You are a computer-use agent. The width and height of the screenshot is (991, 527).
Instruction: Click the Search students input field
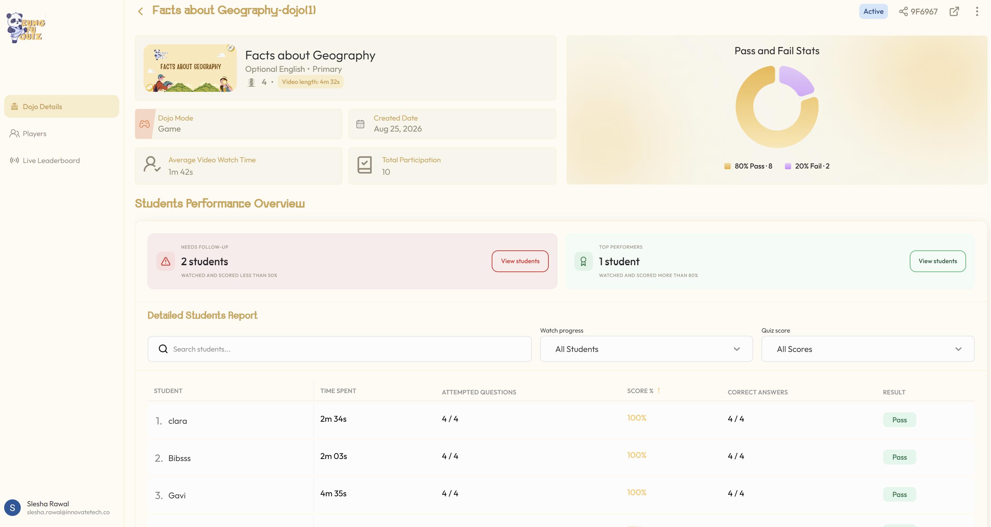tap(340, 349)
